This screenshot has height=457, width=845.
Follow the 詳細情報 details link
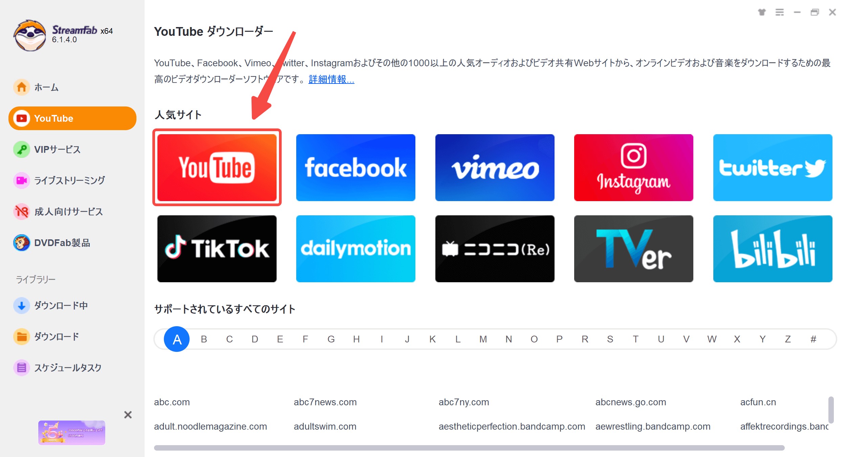[331, 79]
